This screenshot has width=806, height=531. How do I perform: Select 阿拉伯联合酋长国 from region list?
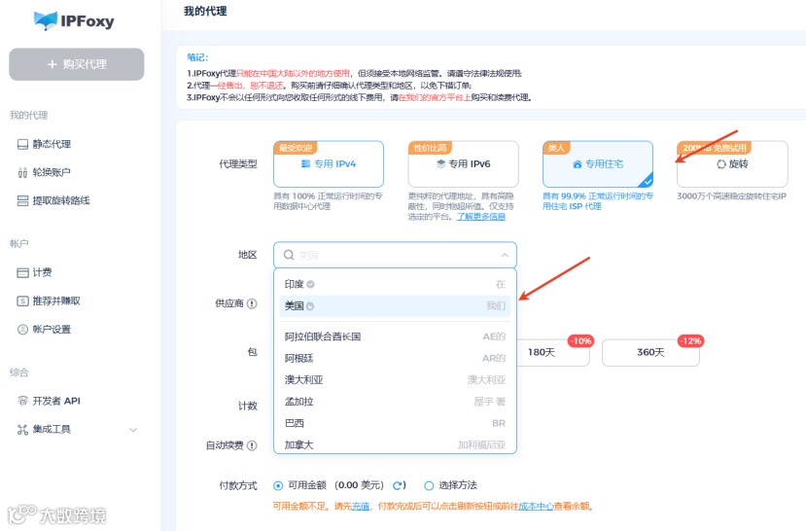coord(395,336)
